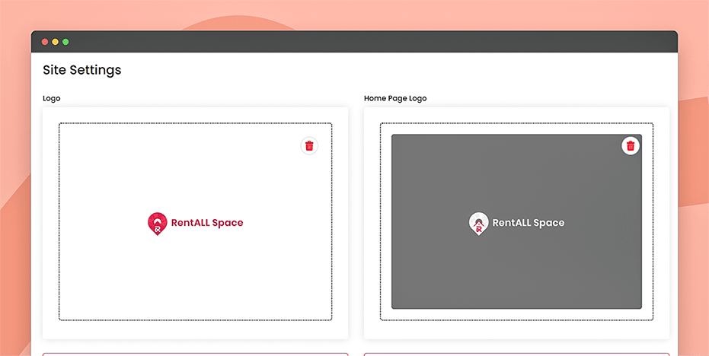Click the white pin icon in Home Page Logo

(478, 224)
